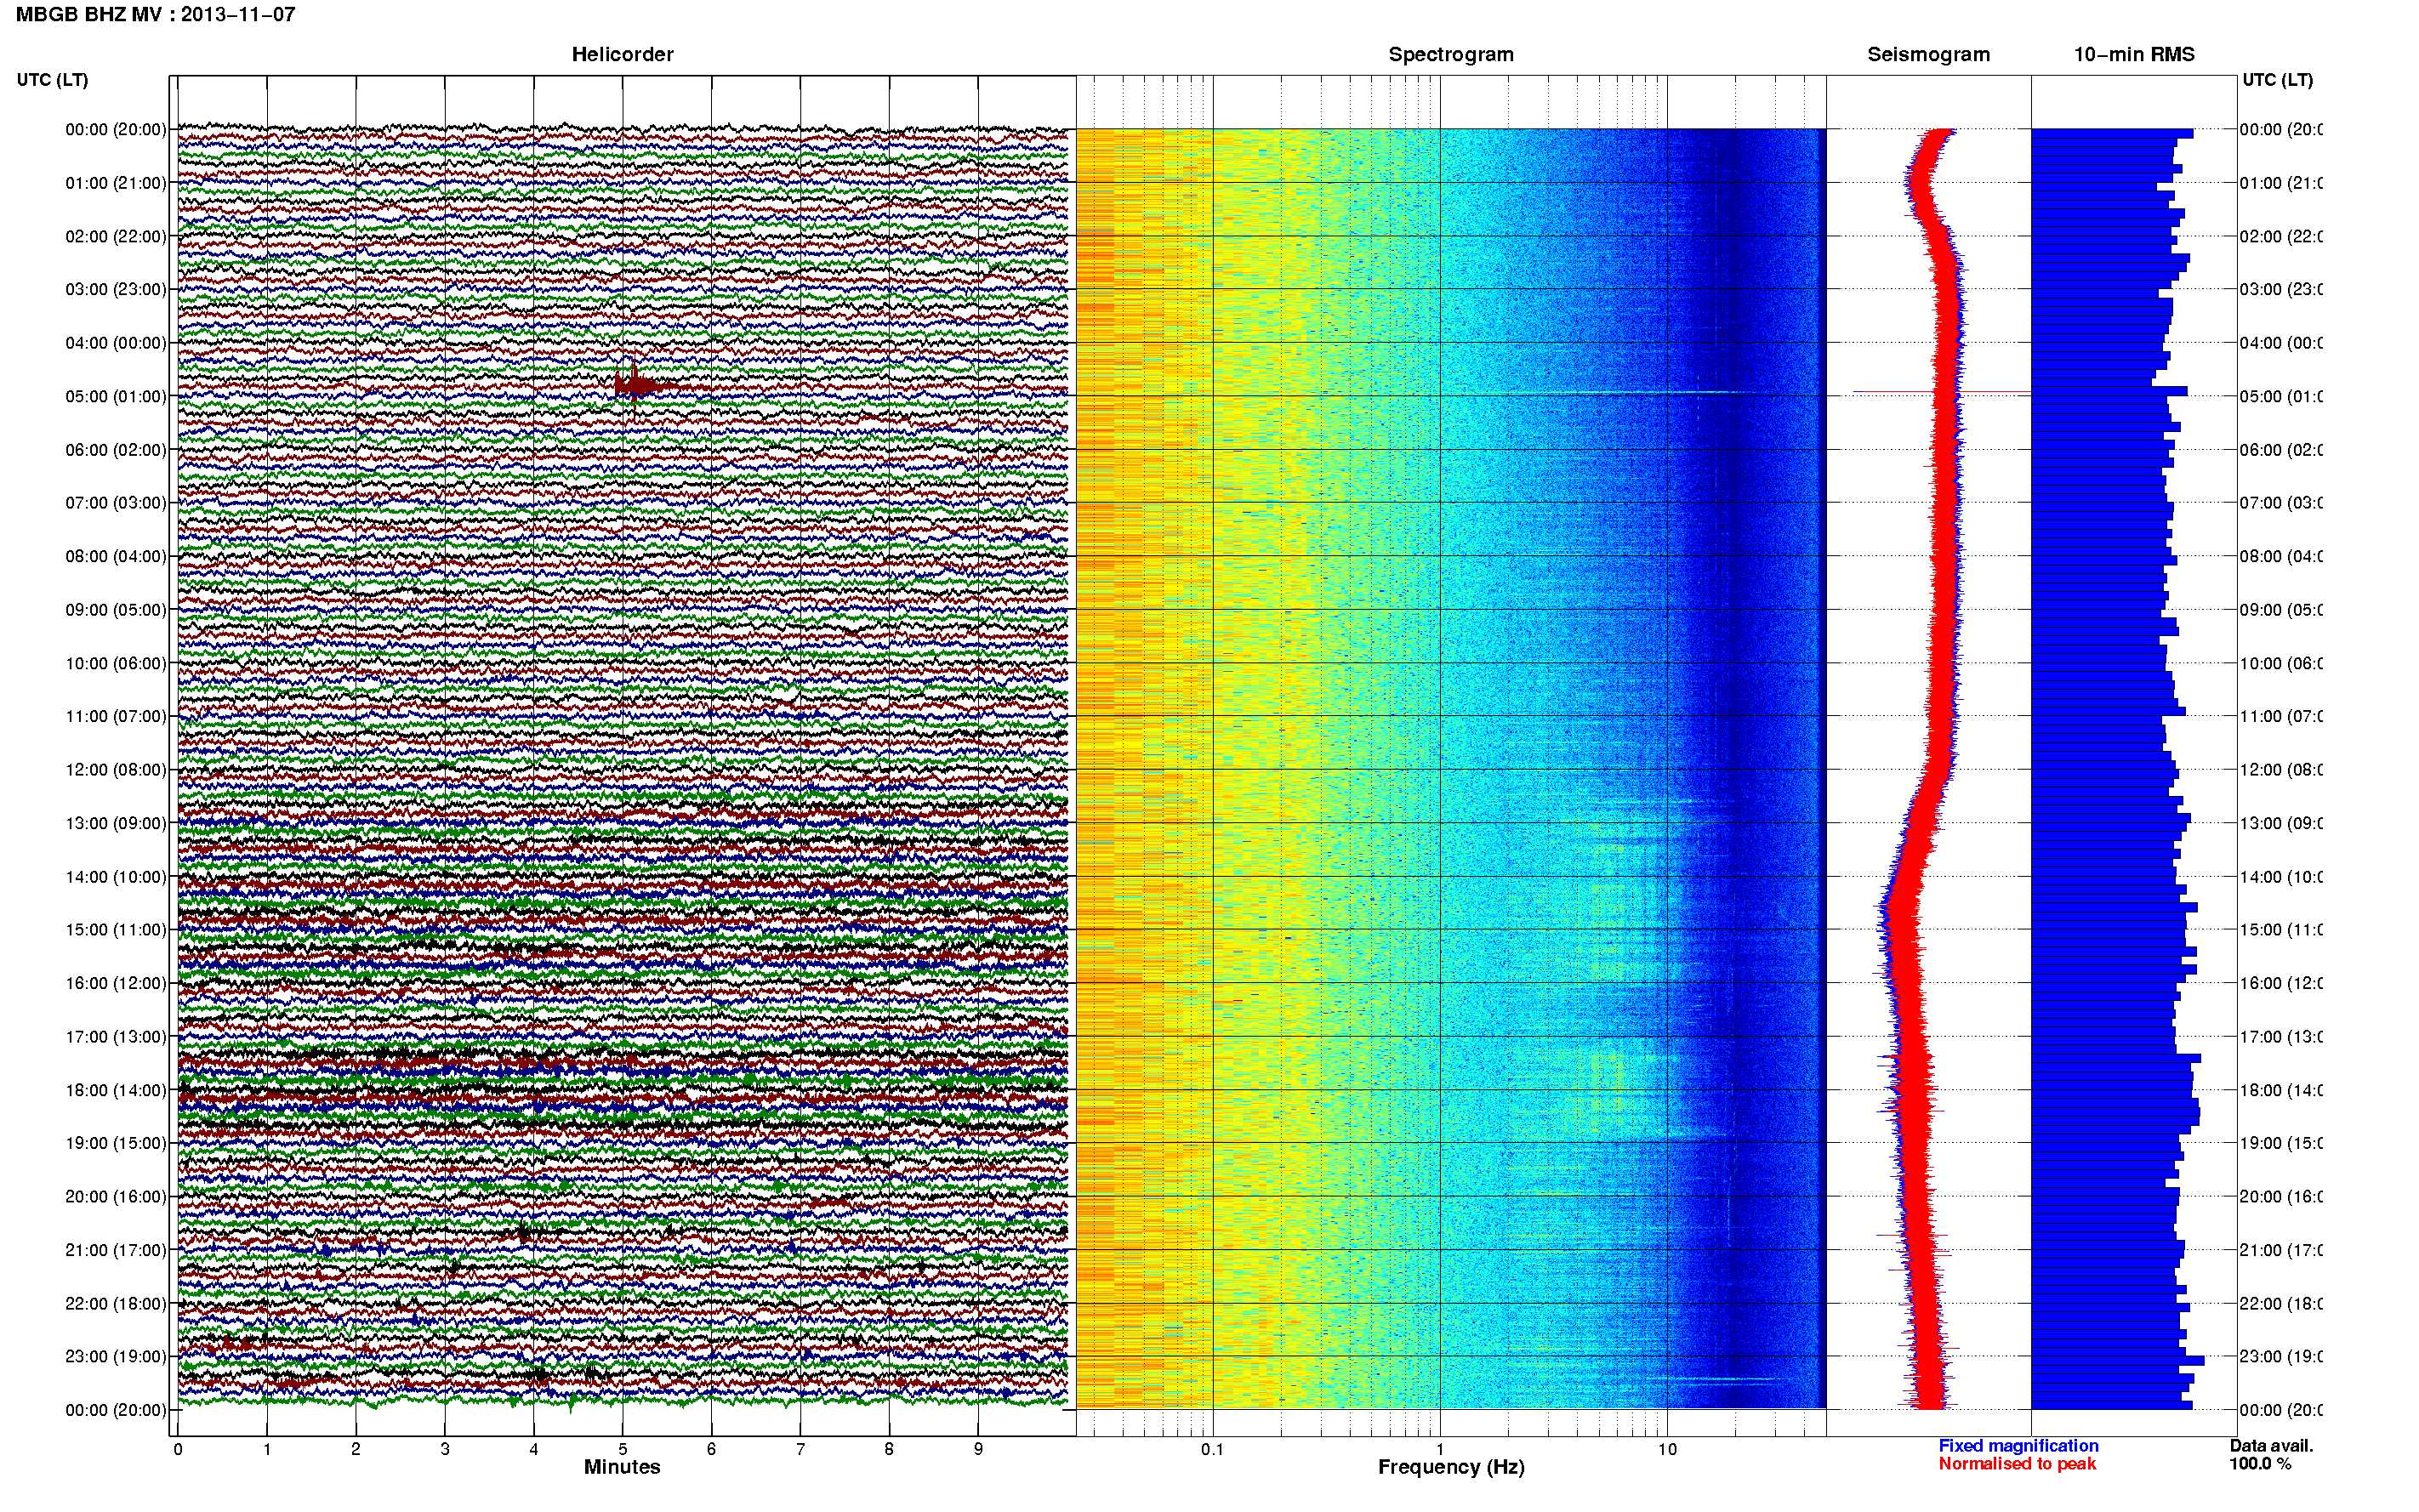
Task: Click the horizontal red spike in Seismogram panel
Action: (1940, 392)
